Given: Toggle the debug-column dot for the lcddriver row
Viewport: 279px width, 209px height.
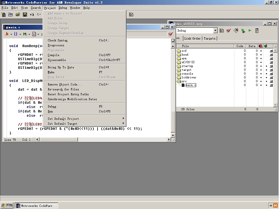Looking at the screenshot, I should pos(266,78).
